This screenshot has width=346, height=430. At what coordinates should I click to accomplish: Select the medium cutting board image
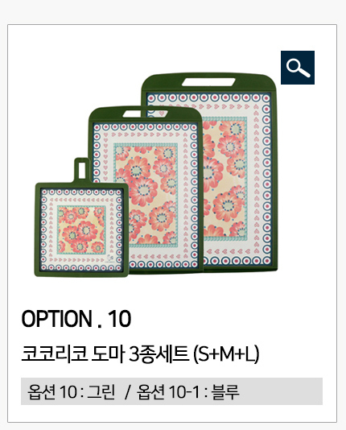[x=146, y=190]
